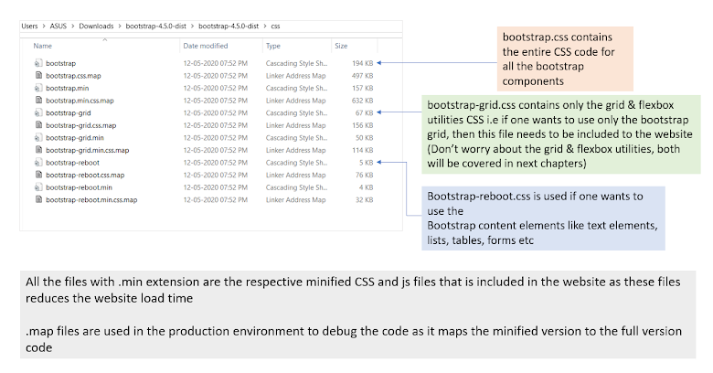Click the bootstrap.min.css.map file icon
This screenshot has height=373, width=713.
point(38,100)
